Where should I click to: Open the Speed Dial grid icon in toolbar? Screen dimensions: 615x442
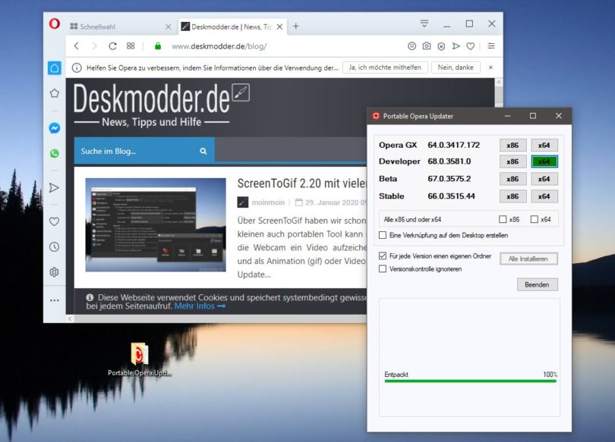pos(131,46)
